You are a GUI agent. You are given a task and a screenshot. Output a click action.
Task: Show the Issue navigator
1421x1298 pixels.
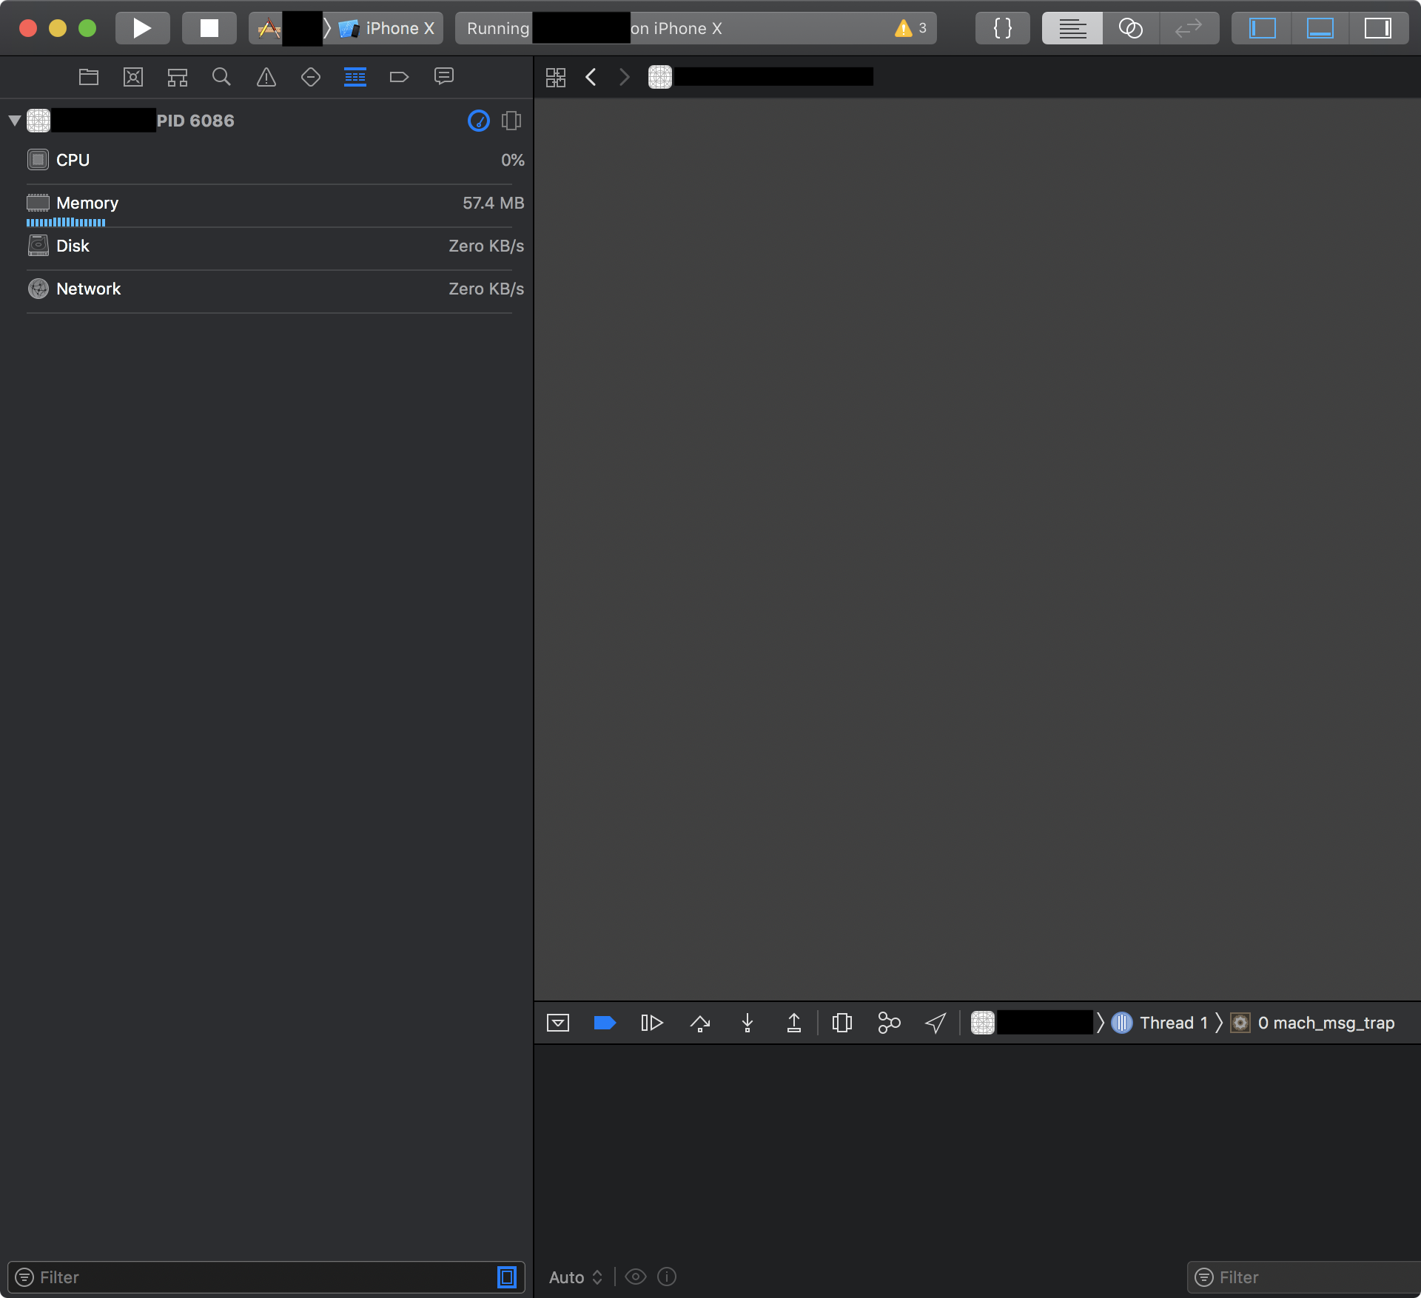[266, 76]
